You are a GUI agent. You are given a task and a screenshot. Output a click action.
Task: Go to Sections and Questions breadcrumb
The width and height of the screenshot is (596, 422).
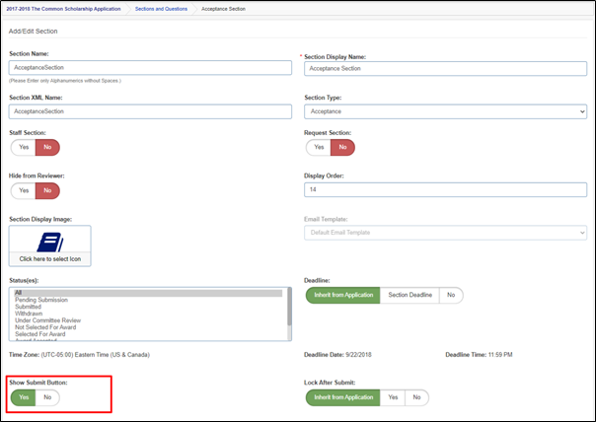[x=161, y=9]
